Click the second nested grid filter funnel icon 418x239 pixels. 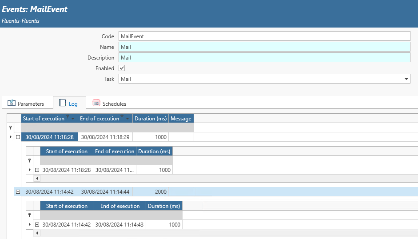(x=29, y=215)
